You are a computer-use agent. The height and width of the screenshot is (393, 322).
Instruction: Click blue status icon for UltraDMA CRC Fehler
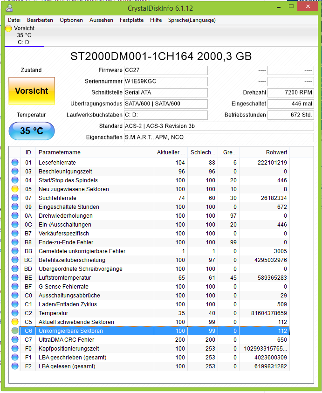click(15, 339)
